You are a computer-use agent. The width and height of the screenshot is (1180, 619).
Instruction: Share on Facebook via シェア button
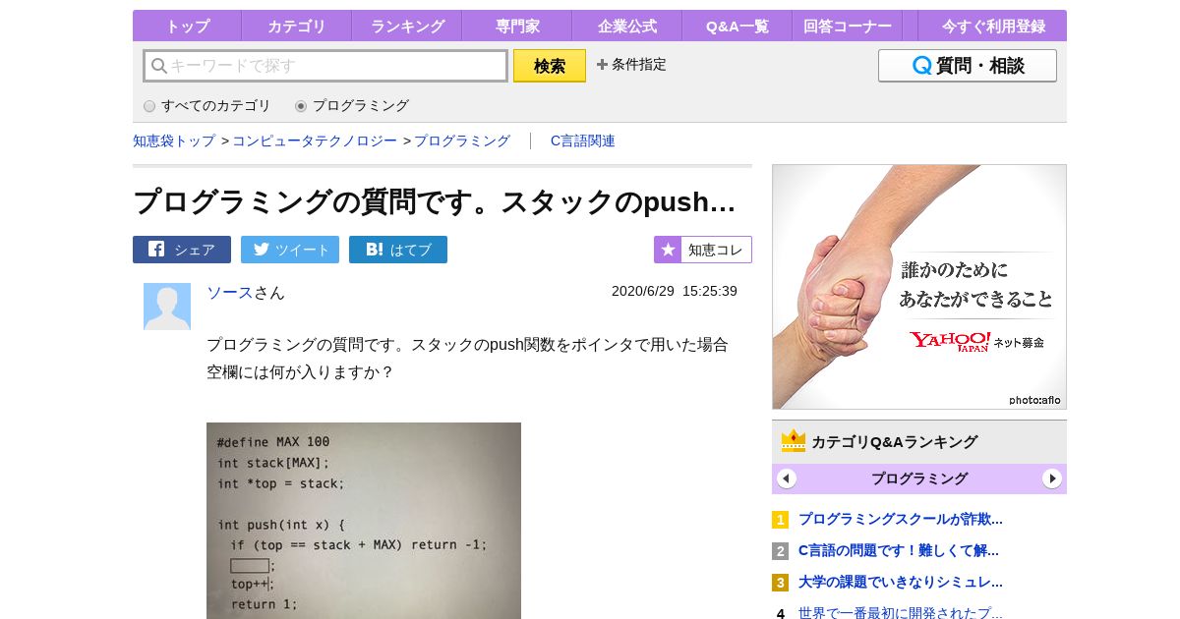coord(182,250)
